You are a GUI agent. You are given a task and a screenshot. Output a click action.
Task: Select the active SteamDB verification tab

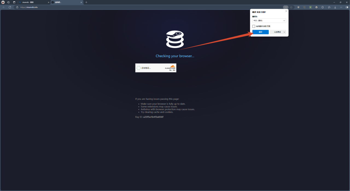click(x=67, y=2)
